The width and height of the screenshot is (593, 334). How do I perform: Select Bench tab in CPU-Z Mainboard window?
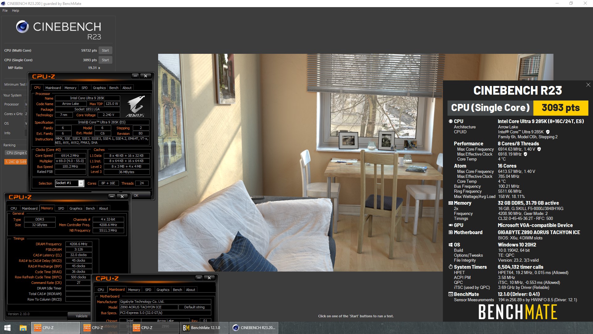[x=177, y=290]
